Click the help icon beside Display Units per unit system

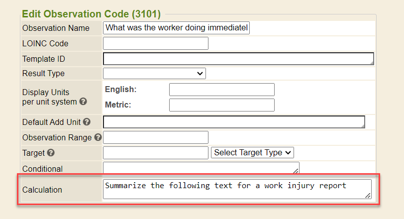pyautogui.click(x=83, y=102)
